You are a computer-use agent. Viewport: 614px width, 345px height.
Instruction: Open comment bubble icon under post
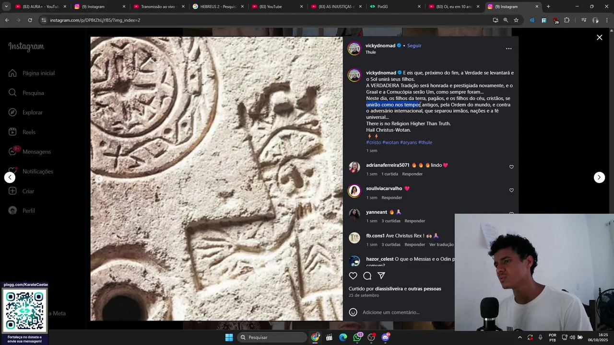[367, 276]
